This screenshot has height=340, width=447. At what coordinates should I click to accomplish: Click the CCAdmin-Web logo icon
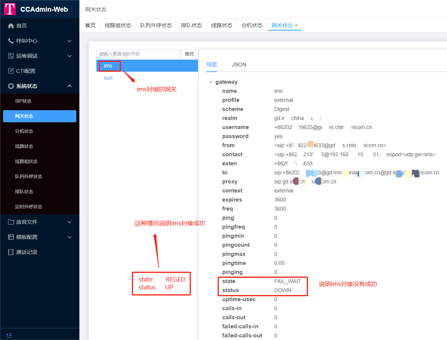click(x=10, y=9)
